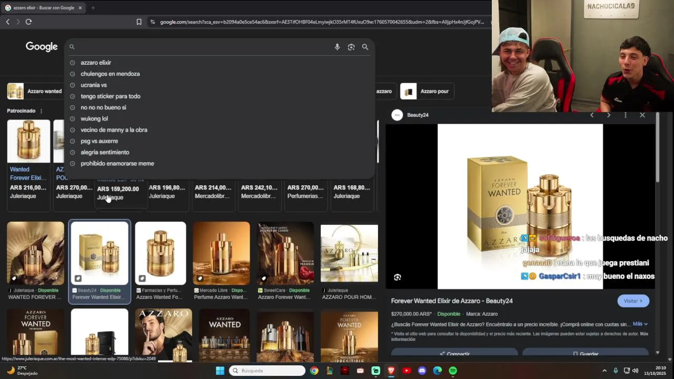Open the large Forever Wanted preview image
Screen dimensions: 674x379
pos(520,206)
